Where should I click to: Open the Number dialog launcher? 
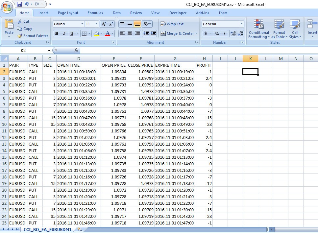pyautogui.click(x=242, y=42)
